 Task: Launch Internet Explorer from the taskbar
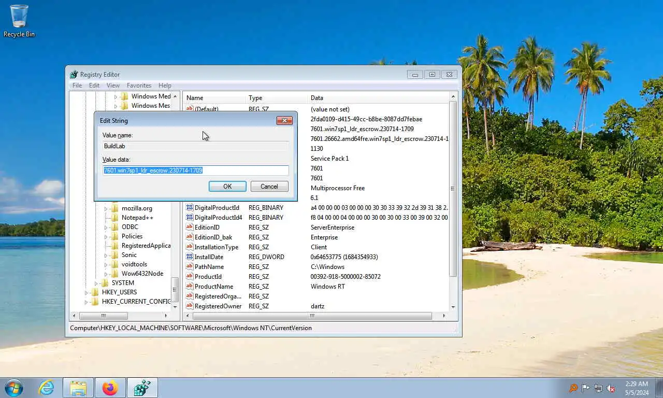pyautogui.click(x=47, y=388)
